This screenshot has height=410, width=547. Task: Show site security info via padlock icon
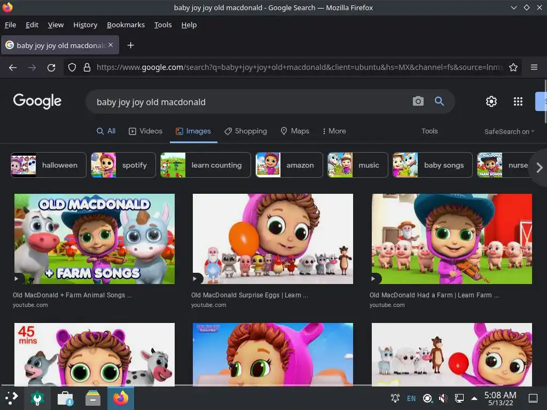click(87, 67)
